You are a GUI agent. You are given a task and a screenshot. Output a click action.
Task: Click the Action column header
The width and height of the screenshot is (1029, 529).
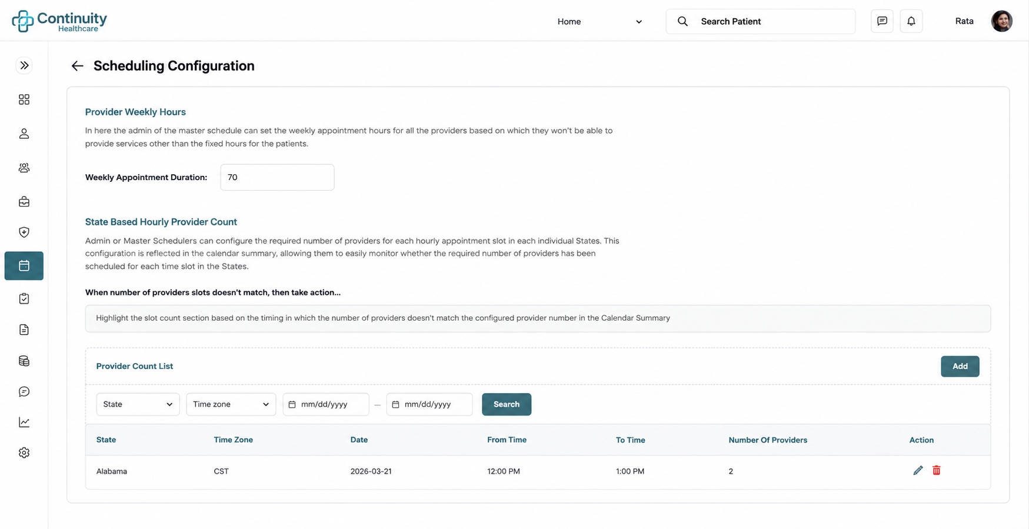tap(921, 440)
